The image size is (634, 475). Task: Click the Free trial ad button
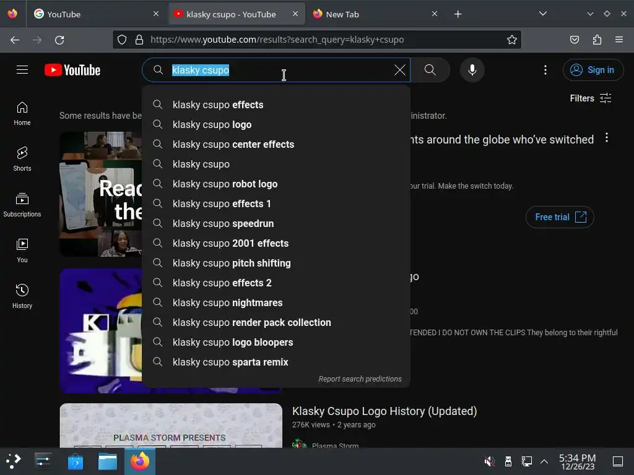[560, 217]
